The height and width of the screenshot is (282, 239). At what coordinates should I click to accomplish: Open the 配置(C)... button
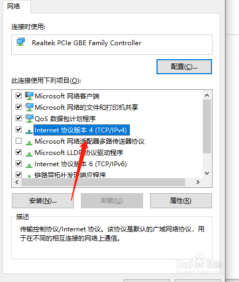coord(184,67)
